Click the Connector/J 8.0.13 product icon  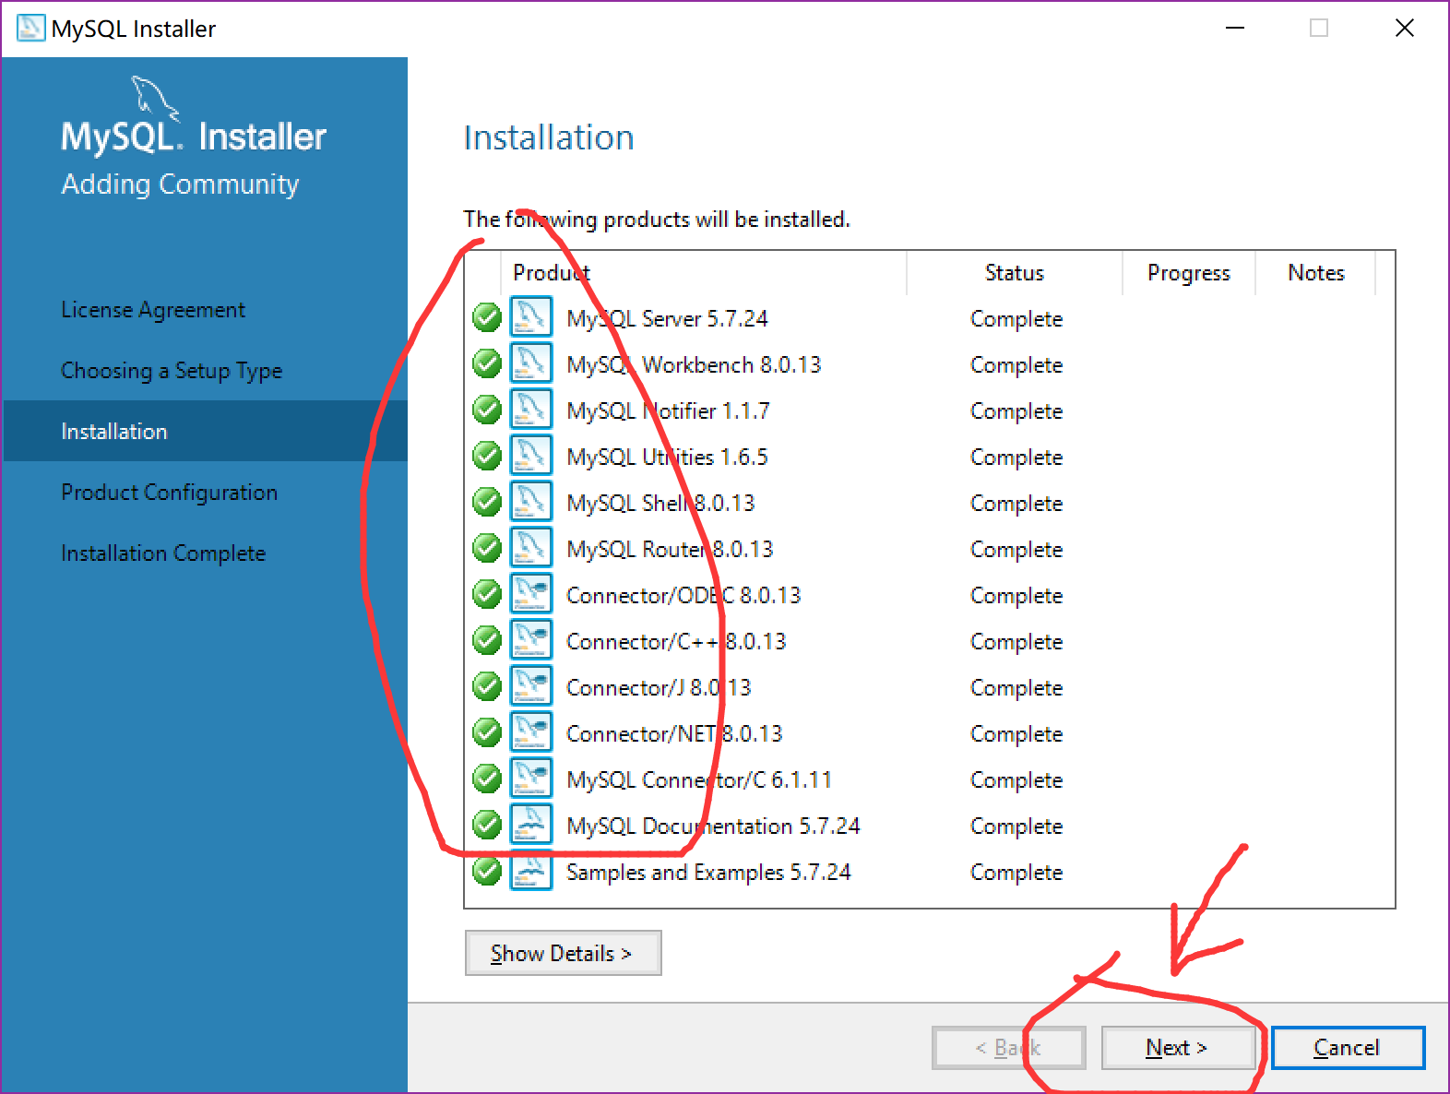(x=531, y=685)
